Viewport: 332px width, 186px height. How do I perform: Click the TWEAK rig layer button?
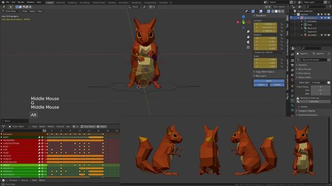tap(277, 85)
